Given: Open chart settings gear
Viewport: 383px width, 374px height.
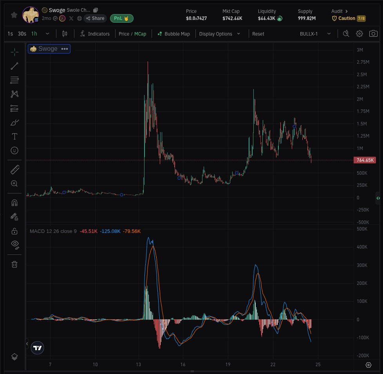Looking at the screenshot, I should [x=359, y=34].
